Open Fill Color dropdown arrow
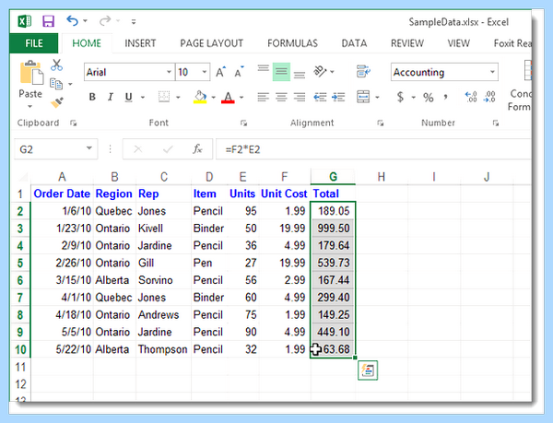 (214, 98)
